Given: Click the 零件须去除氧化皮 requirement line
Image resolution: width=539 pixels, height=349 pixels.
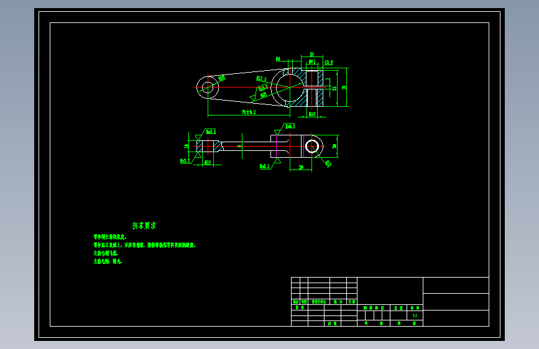Looking at the screenshot, I should coord(110,237).
